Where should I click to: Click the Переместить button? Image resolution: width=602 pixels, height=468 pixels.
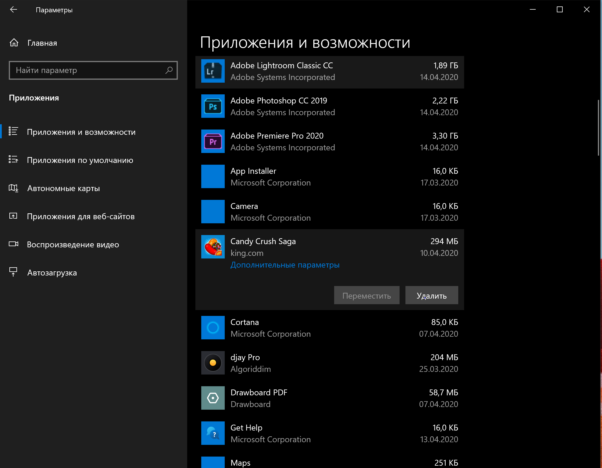[x=367, y=295]
